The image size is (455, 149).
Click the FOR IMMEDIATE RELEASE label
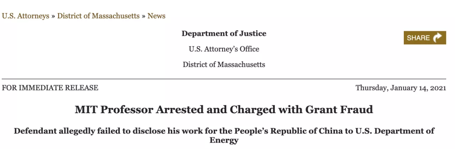pyautogui.click(x=50, y=88)
